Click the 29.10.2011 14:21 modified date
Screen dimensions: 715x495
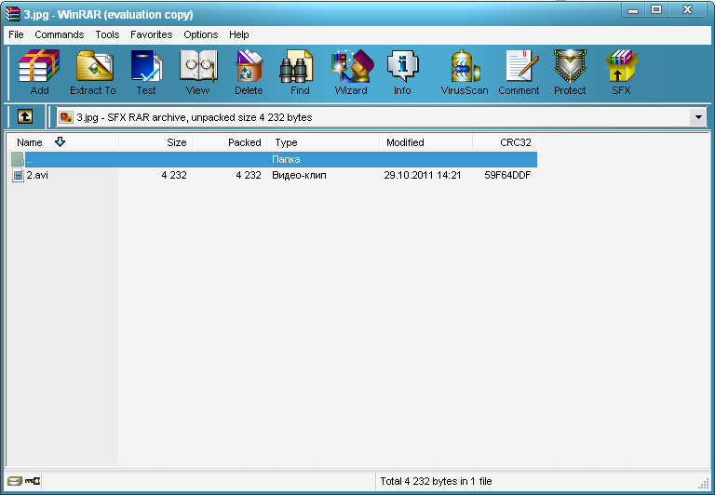tap(423, 175)
